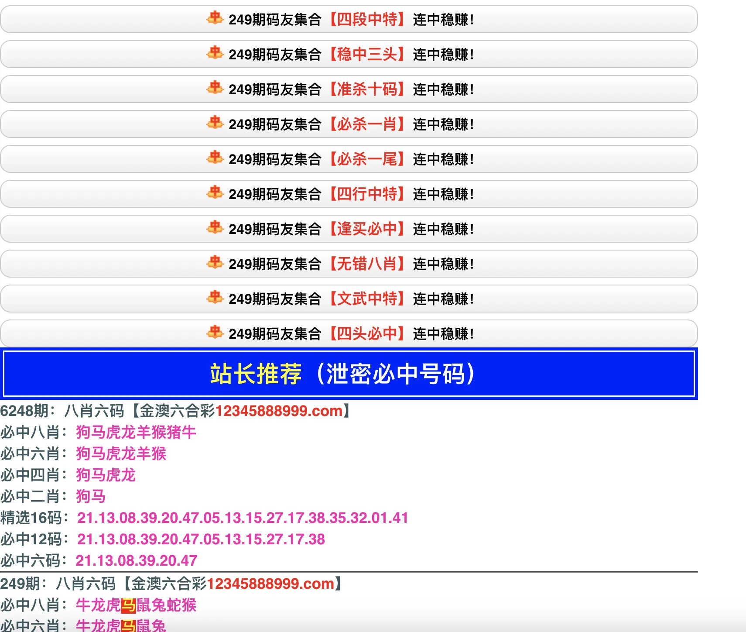The height and width of the screenshot is (632, 746).
Task: Click the icon beside 四段中特 row
Action: tap(215, 18)
